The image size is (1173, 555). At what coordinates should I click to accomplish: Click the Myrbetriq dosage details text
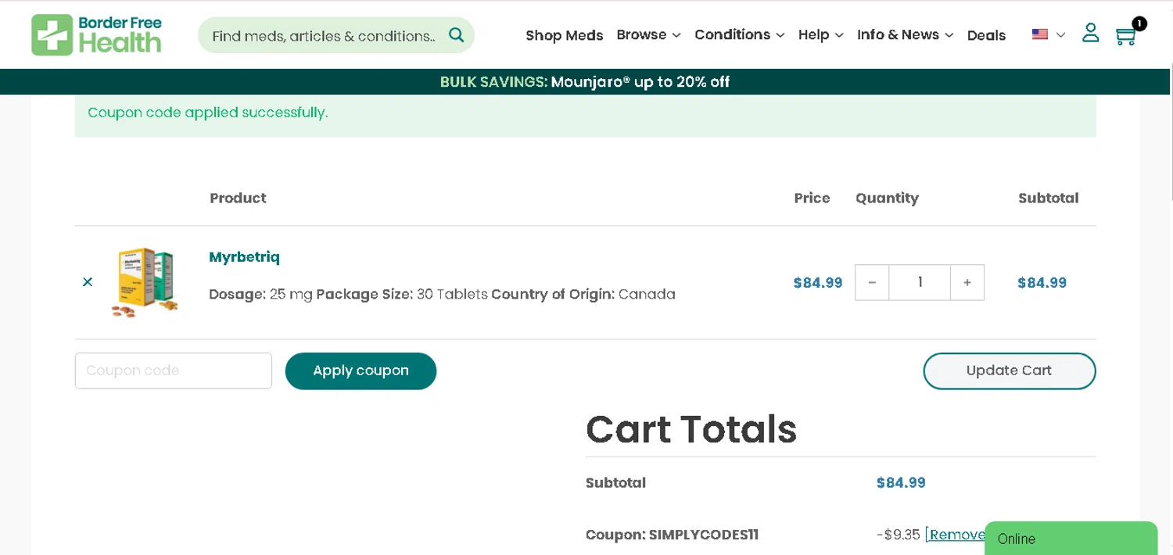(x=442, y=295)
